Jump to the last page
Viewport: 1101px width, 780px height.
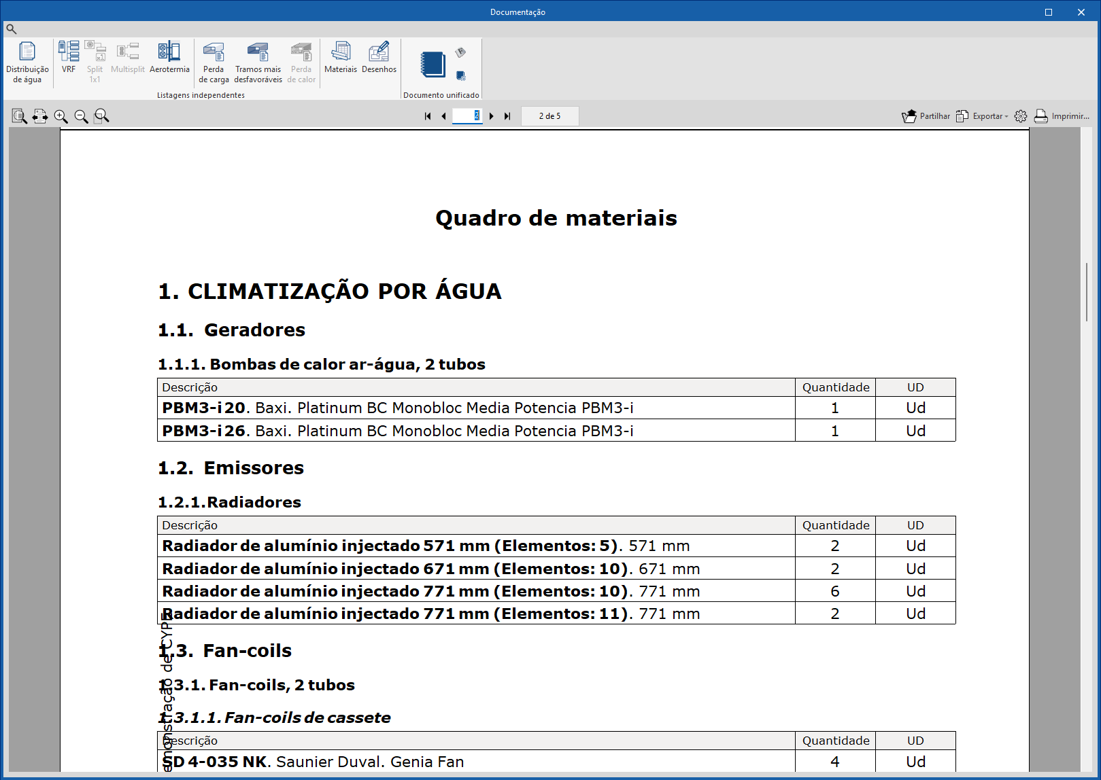(x=507, y=116)
